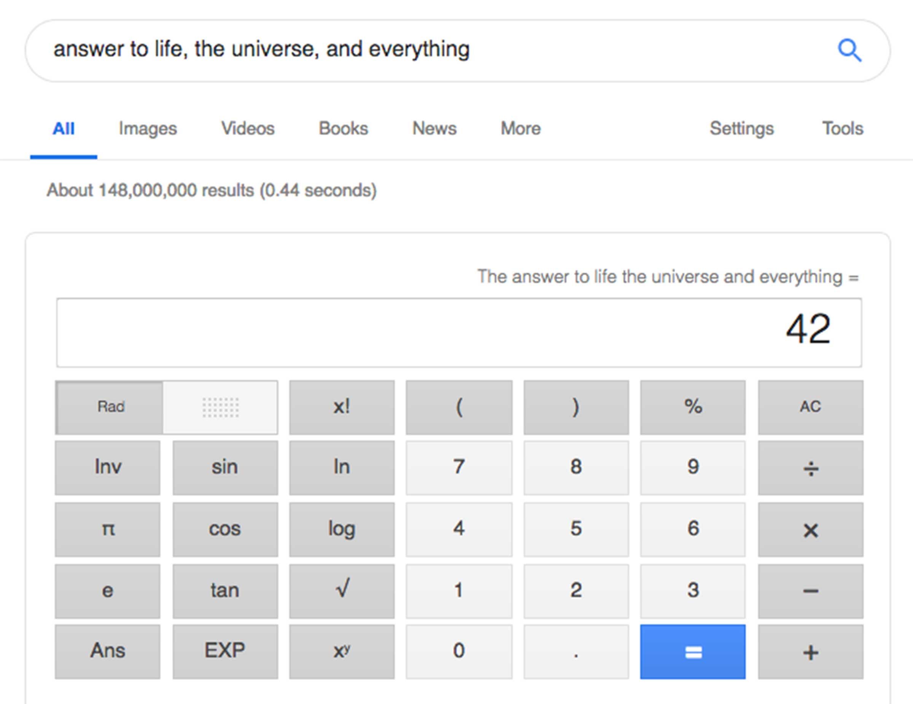Switch to the Images tab

pyautogui.click(x=148, y=128)
